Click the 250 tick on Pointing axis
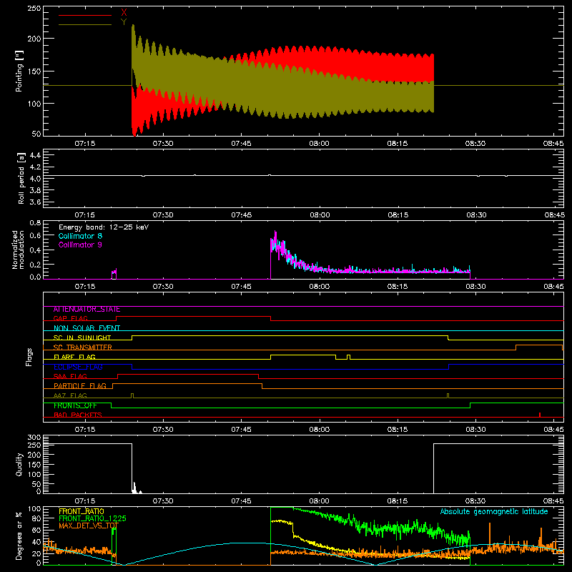572x572 pixels. click(x=34, y=8)
